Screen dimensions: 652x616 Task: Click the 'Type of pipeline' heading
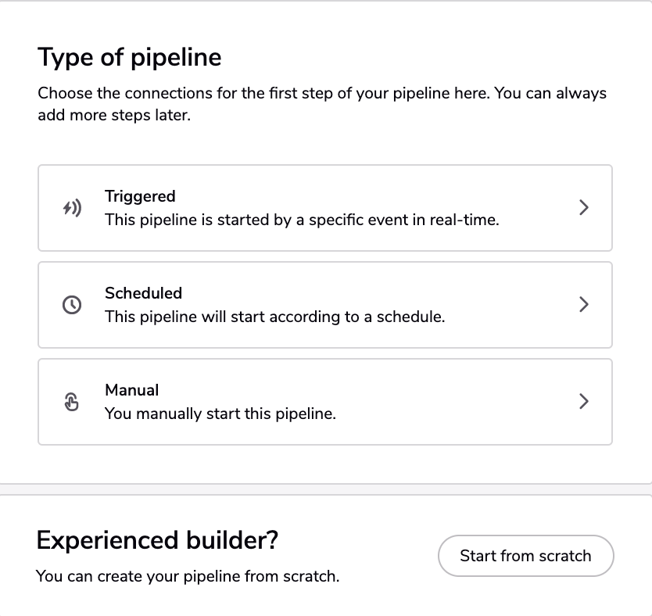(129, 57)
